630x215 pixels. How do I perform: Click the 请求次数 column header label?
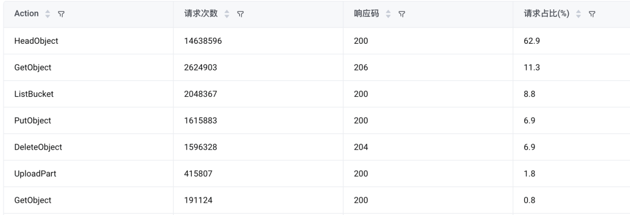point(201,13)
